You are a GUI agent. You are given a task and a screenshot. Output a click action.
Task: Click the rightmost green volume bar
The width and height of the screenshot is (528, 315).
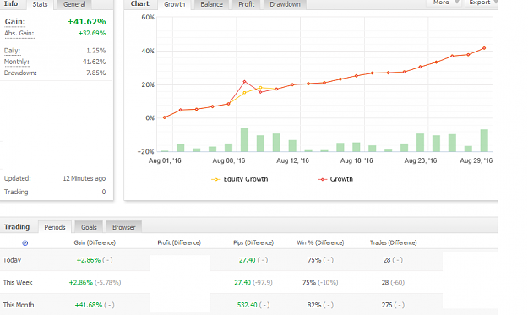click(x=484, y=140)
